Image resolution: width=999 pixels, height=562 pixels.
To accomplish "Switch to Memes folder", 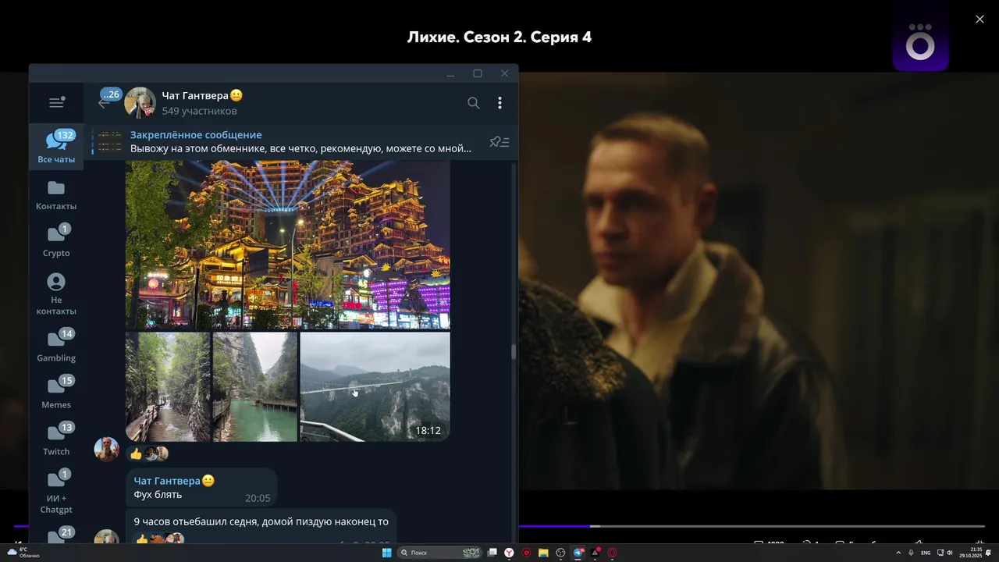I will click(x=56, y=393).
